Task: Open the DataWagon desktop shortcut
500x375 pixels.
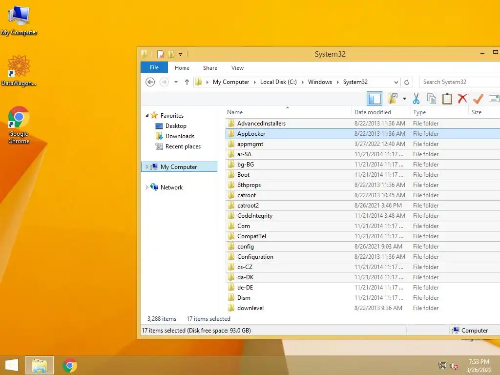Action: [x=19, y=71]
